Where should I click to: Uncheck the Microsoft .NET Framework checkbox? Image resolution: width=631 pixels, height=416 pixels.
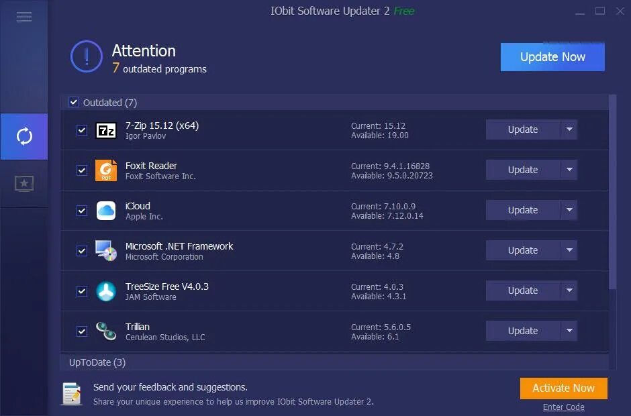[82, 251]
